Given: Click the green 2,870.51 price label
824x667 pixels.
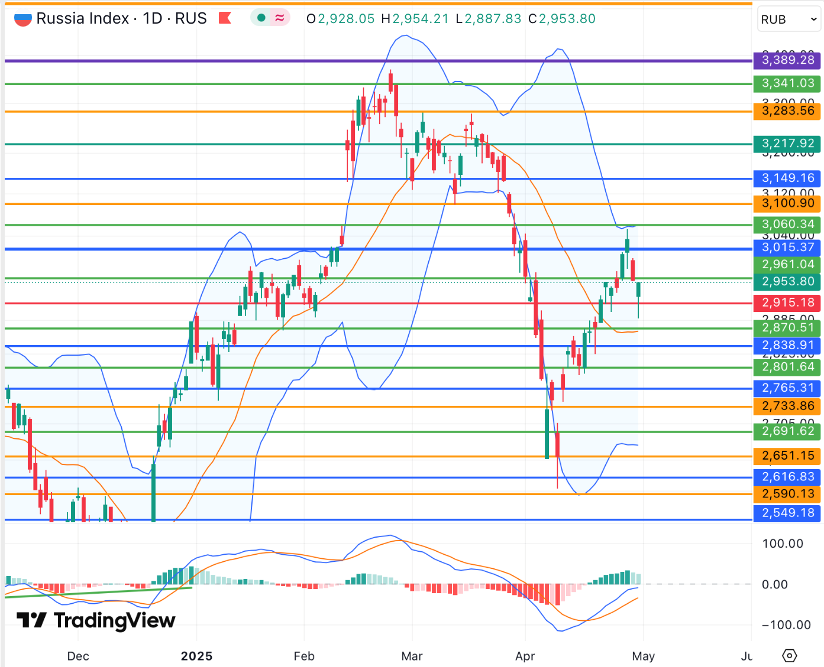Looking at the screenshot, I should pyautogui.click(x=787, y=328).
